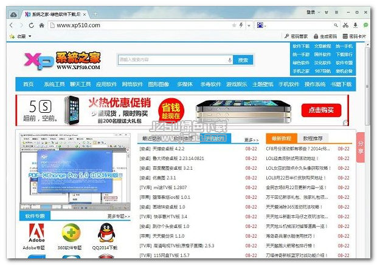The image size is (377, 265).
Task: Open 聊天工具 navigation item
Action: pyautogui.click(x=80, y=84)
